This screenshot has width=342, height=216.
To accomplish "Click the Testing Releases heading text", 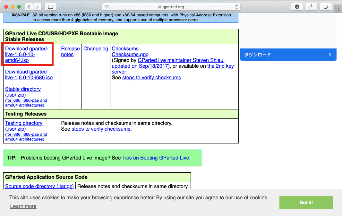I will click(26, 114).
